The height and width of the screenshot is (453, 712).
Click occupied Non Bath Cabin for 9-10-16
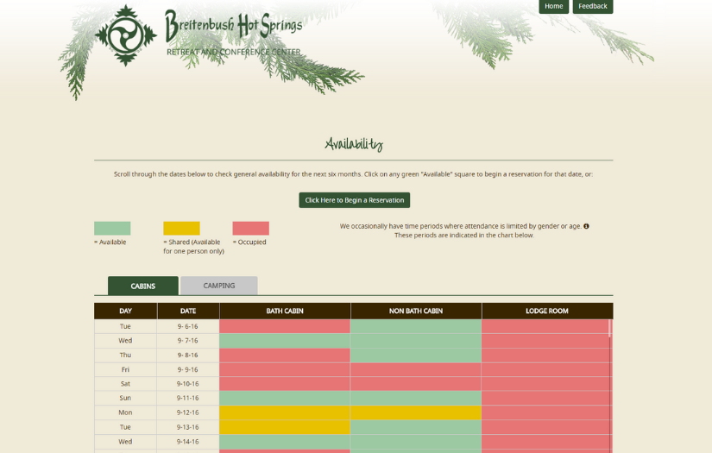pyautogui.click(x=416, y=384)
